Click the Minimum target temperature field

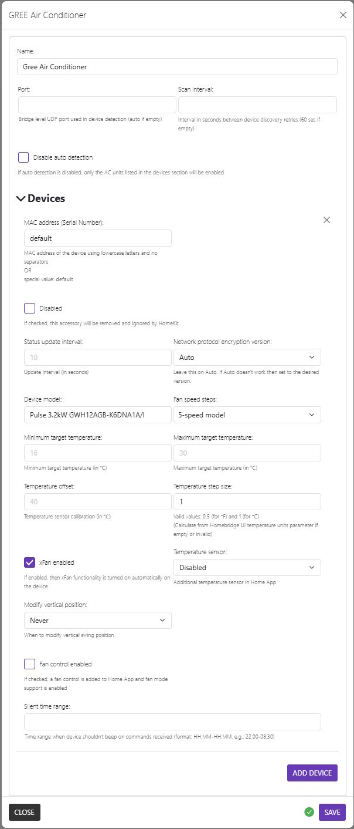coord(98,453)
